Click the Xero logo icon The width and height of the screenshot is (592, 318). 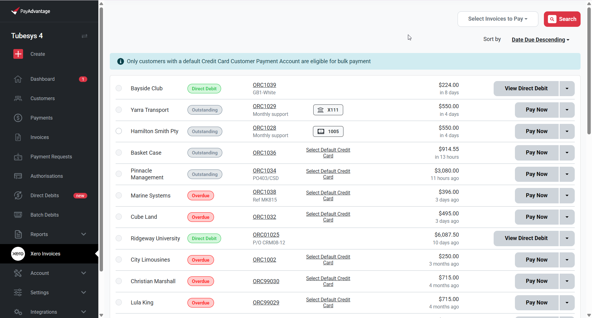[x=18, y=254]
